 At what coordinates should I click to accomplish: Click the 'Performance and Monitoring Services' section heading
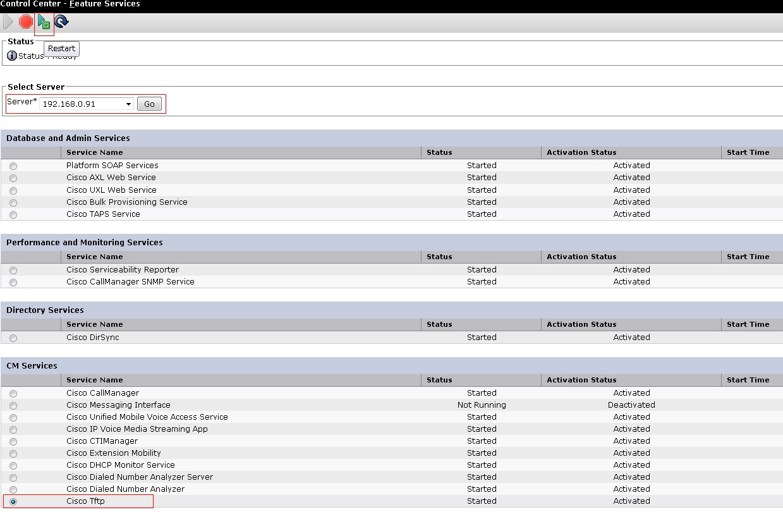[85, 243]
